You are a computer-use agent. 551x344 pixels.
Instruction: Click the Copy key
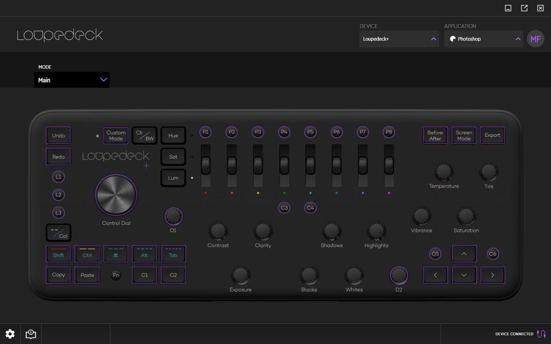(x=59, y=275)
